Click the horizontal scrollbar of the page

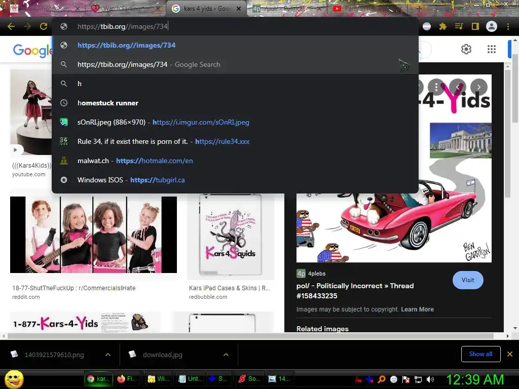click(250, 336)
